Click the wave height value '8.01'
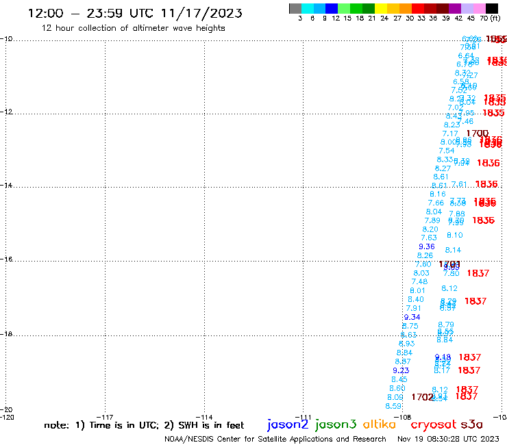The width and height of the screenshot is (507, 445). coord(417,290)
